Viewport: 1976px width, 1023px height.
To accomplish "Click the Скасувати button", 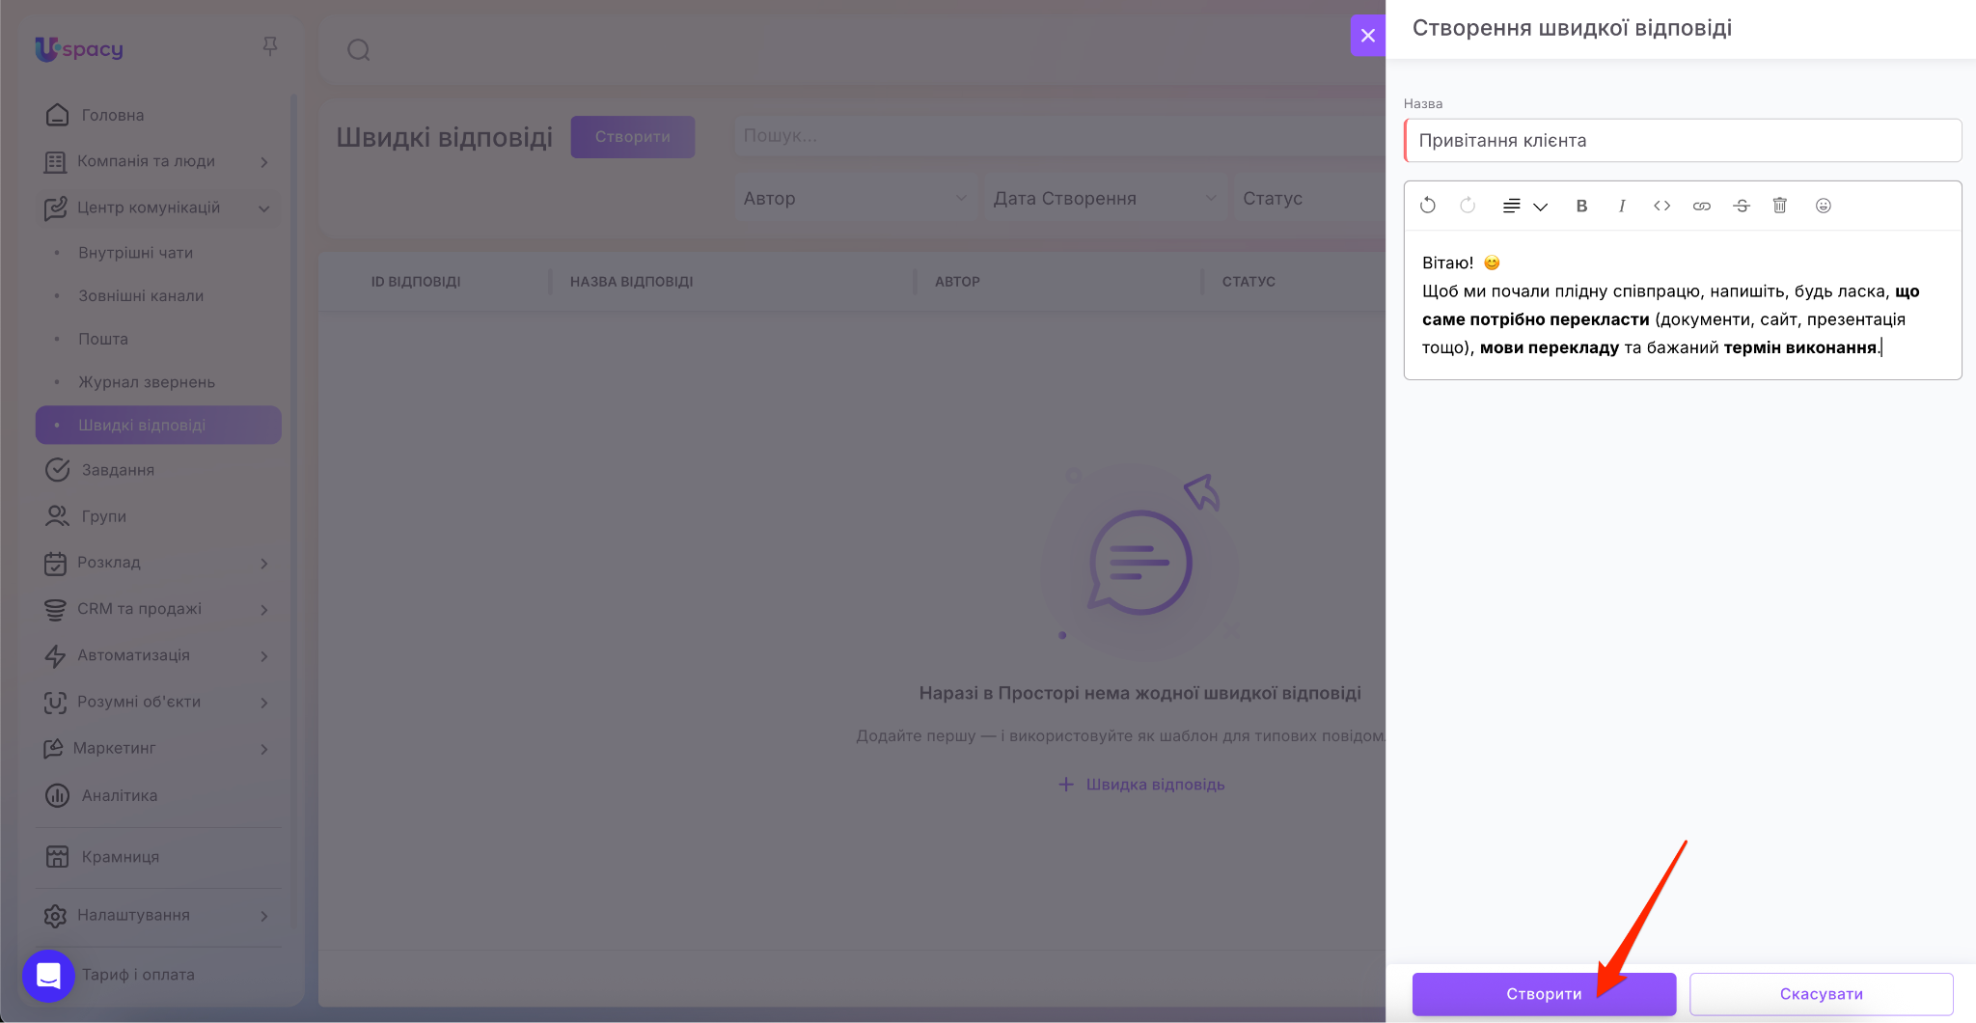I will [x=1821, y=994].
